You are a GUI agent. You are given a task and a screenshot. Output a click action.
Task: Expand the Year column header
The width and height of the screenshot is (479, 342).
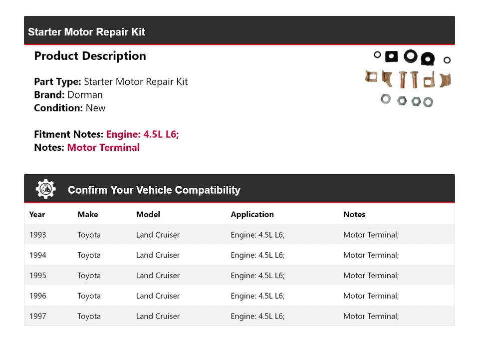(37, 214)
